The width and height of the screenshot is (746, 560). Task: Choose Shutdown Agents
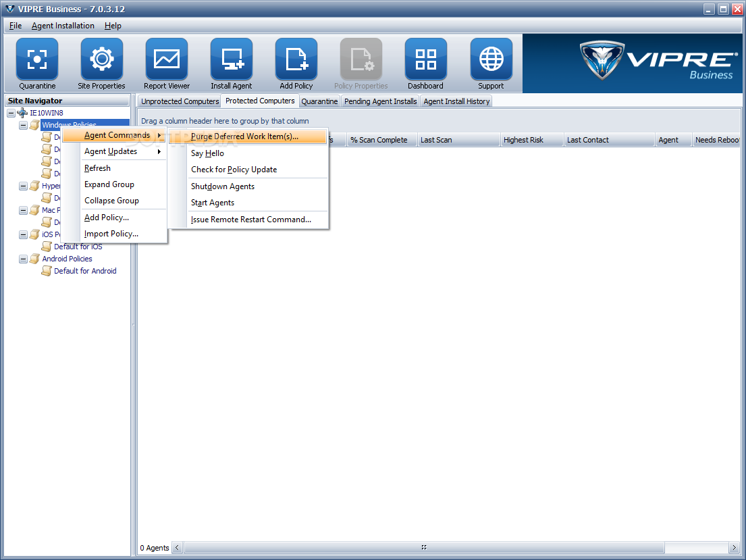248,186
